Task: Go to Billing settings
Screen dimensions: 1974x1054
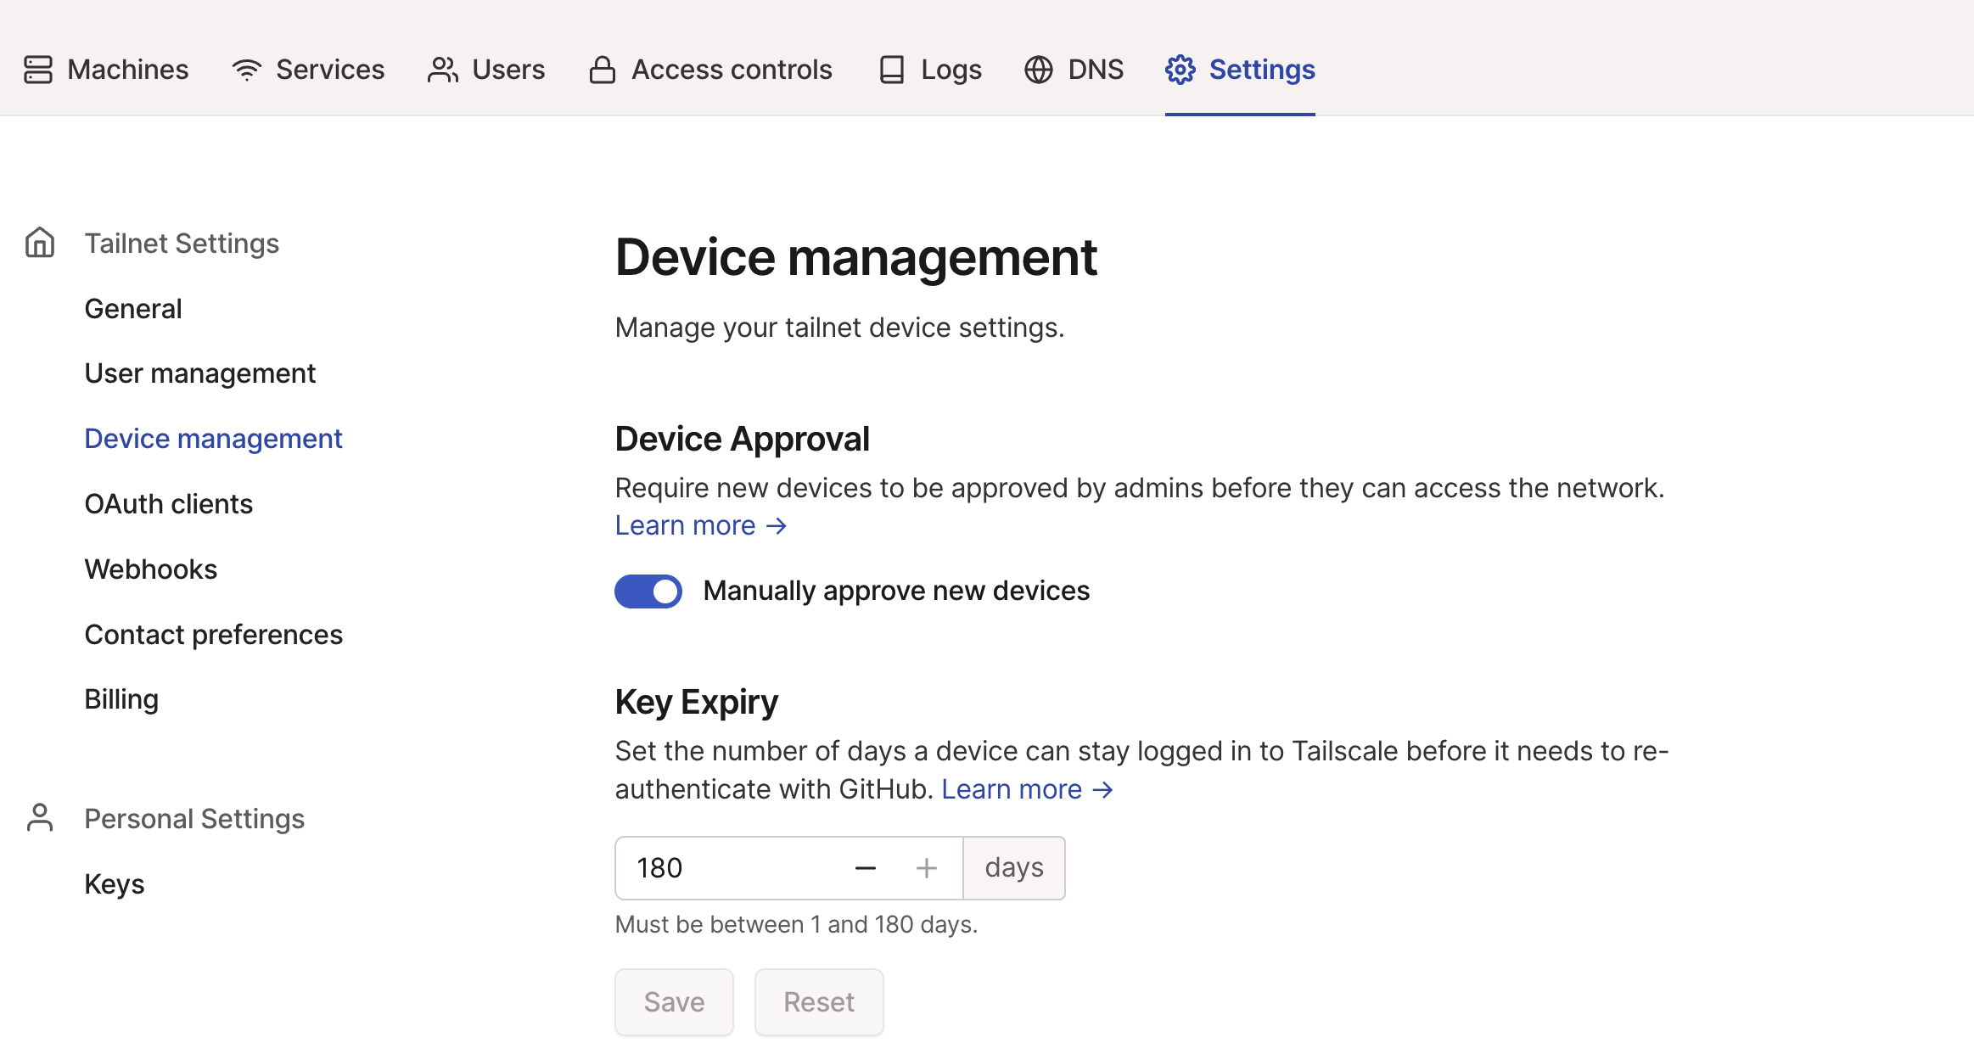Action: pos(122,699)
